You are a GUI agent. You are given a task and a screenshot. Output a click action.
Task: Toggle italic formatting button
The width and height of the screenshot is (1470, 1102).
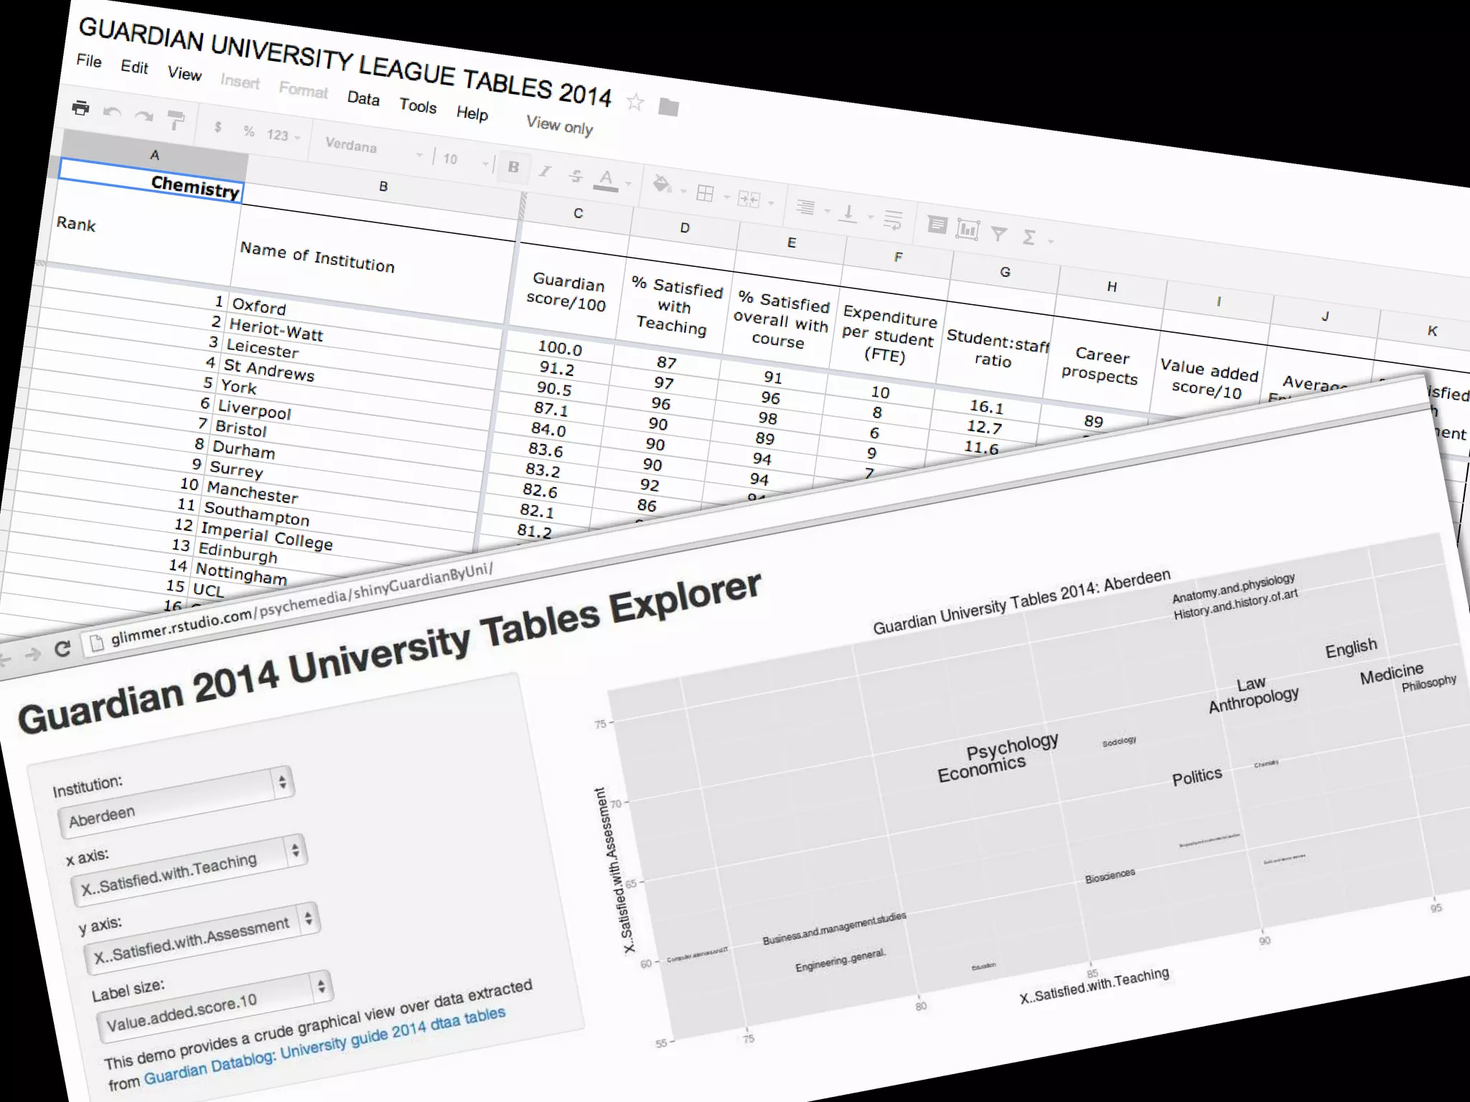click(545, 171)
